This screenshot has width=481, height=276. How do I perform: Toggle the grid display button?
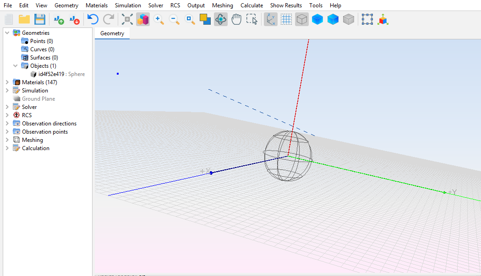click(x=286, y=19)
